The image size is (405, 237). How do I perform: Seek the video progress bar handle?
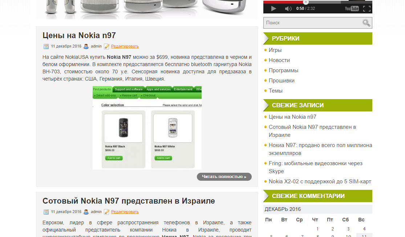(306, 2)
